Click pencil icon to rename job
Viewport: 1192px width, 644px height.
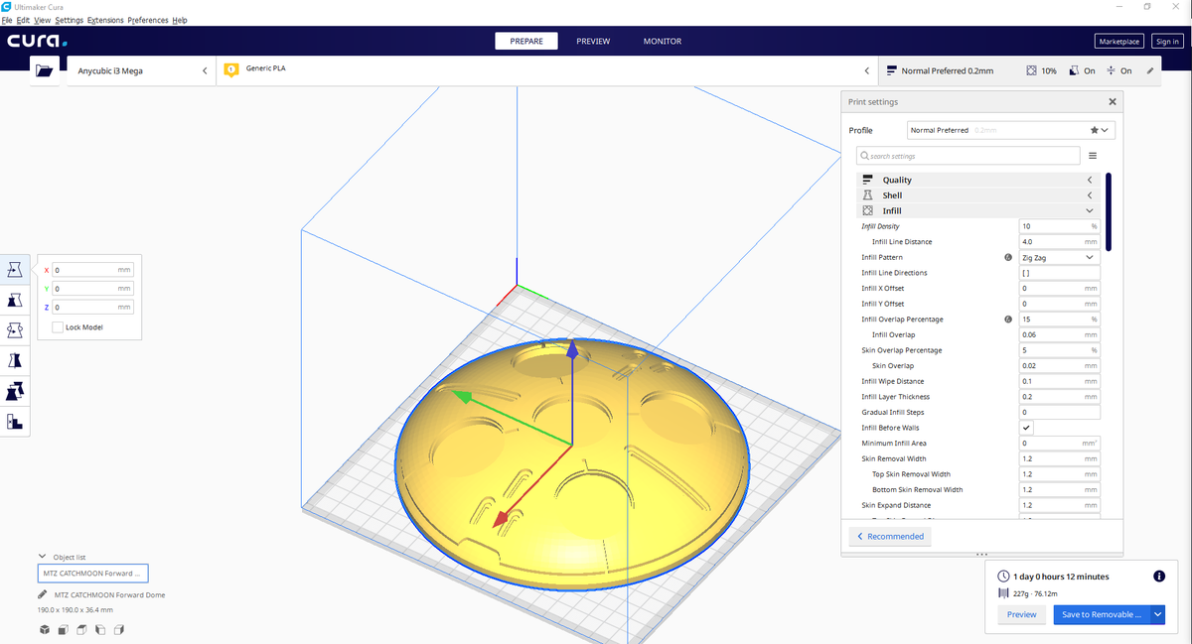(43, 594)
